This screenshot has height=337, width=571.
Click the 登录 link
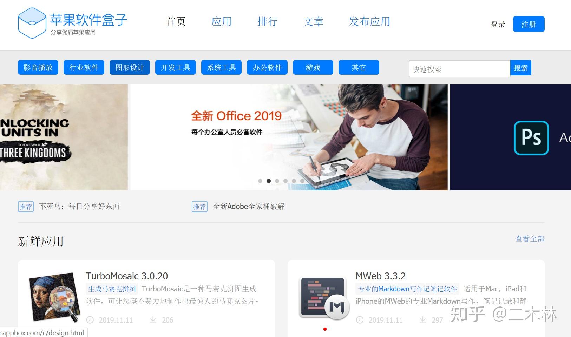(x=498, y=25)
